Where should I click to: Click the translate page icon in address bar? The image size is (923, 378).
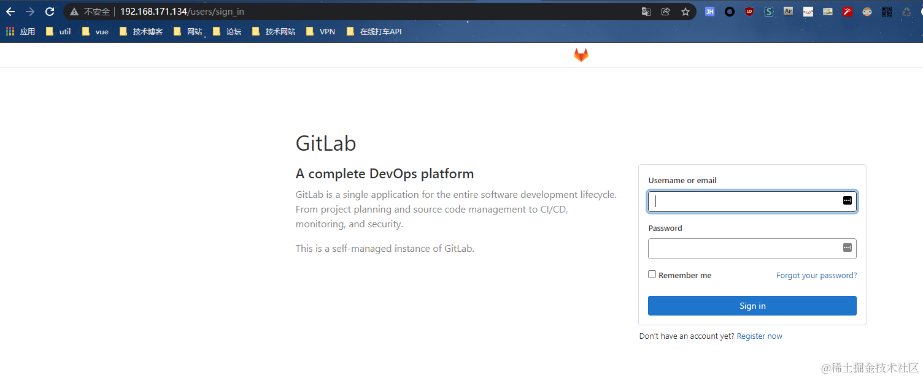click(646, 12)
